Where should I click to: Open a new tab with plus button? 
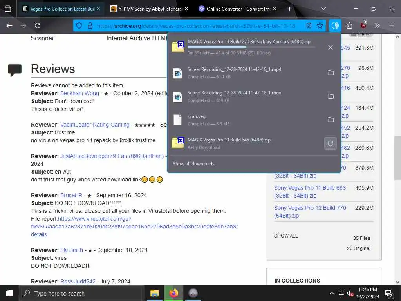pyautogui.click(x=289, y=9)
